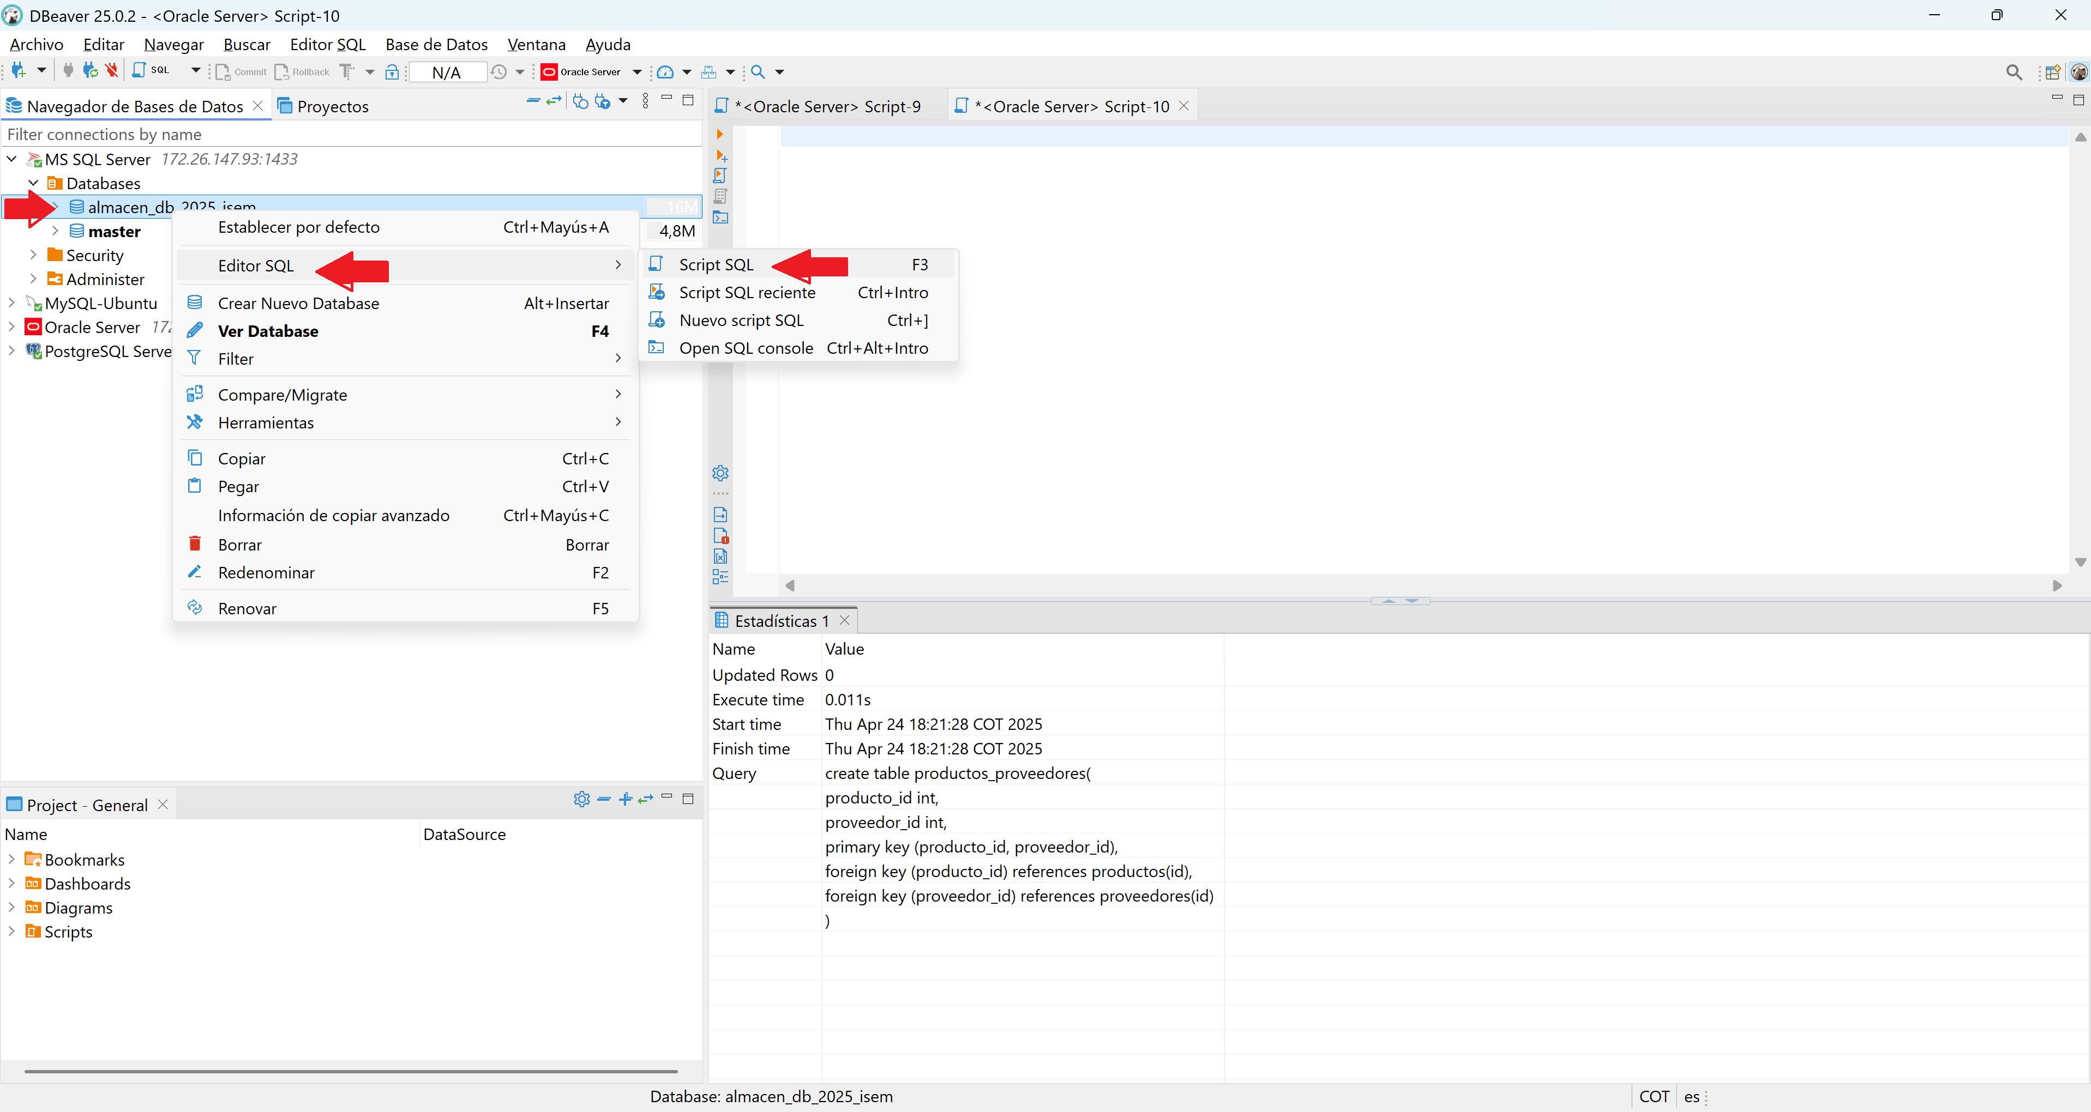This screenshot has width=2091, height=1112.
Task: Open the navigator View Menu (three dots)
Action: click(x=645, y=101)
